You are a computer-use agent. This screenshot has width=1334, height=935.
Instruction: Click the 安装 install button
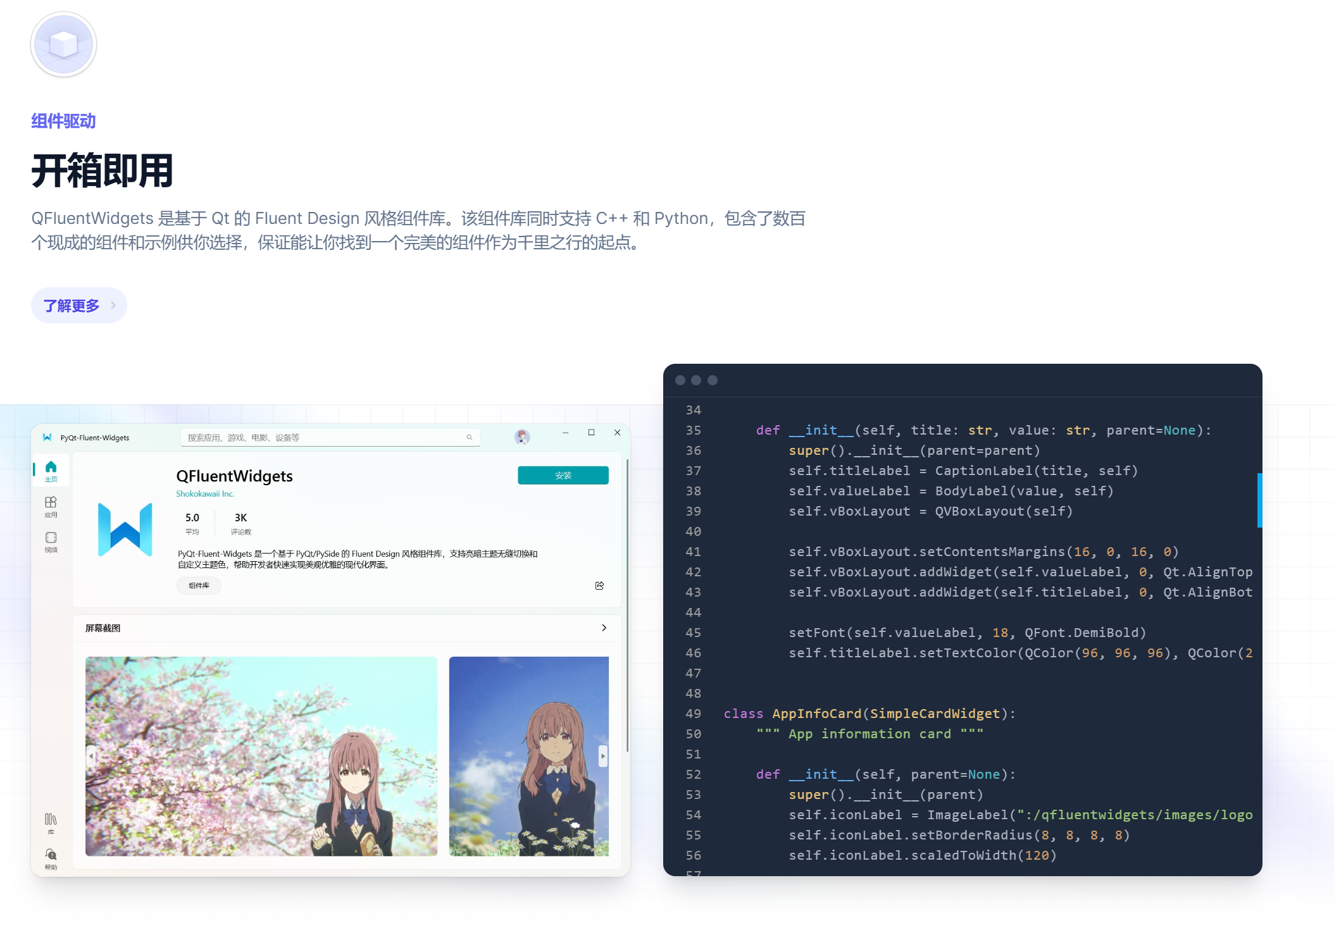(x=563, y=475)
